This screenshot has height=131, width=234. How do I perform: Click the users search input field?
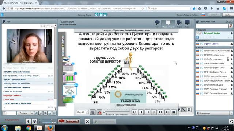(x=212, y=26)
